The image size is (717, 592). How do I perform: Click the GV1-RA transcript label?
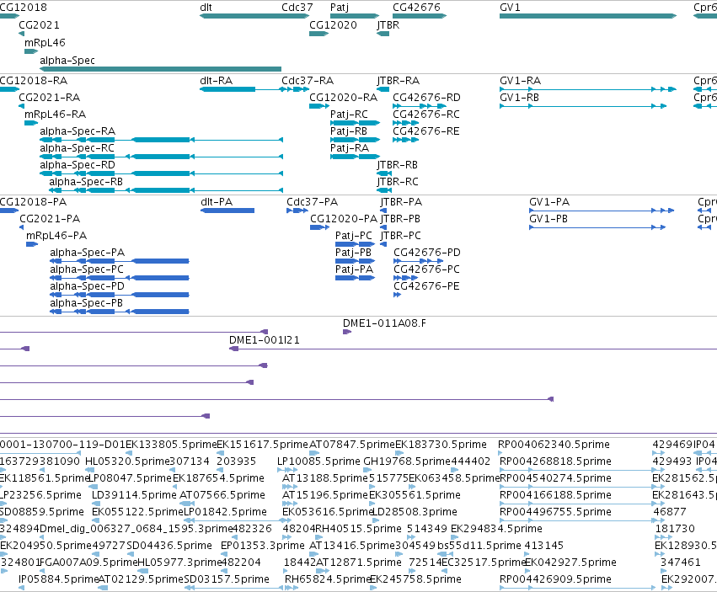coord(521,81)
